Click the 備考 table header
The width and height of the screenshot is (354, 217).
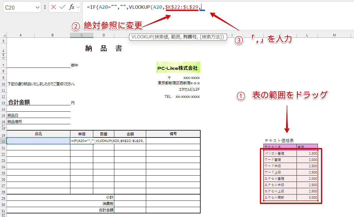click(x=173, y=134)
